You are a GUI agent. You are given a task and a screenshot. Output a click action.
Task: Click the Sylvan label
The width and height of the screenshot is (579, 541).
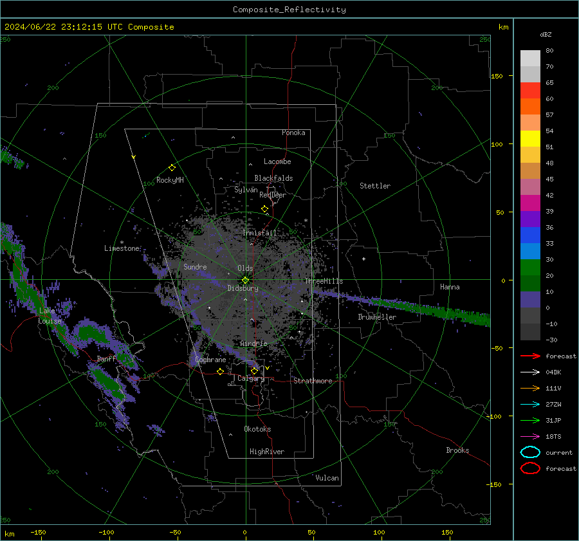click(x=246, y=190)
